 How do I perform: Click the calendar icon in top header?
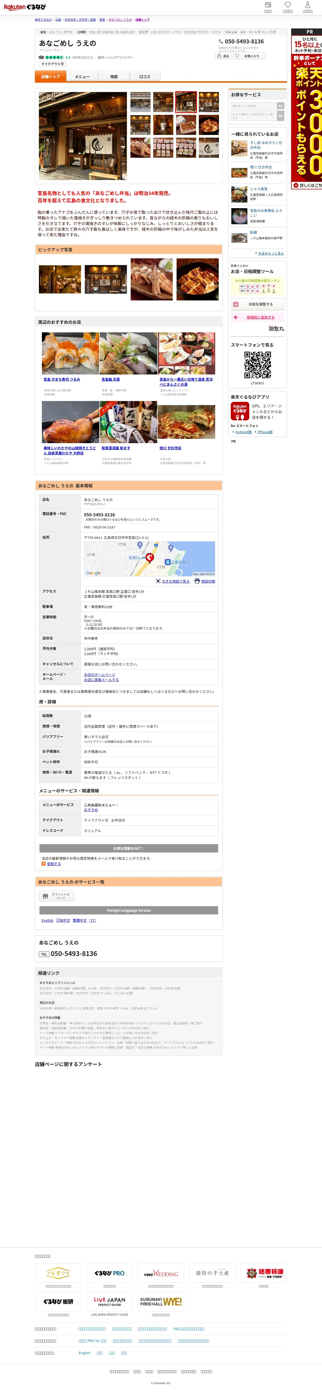click(x=268, y=5)
